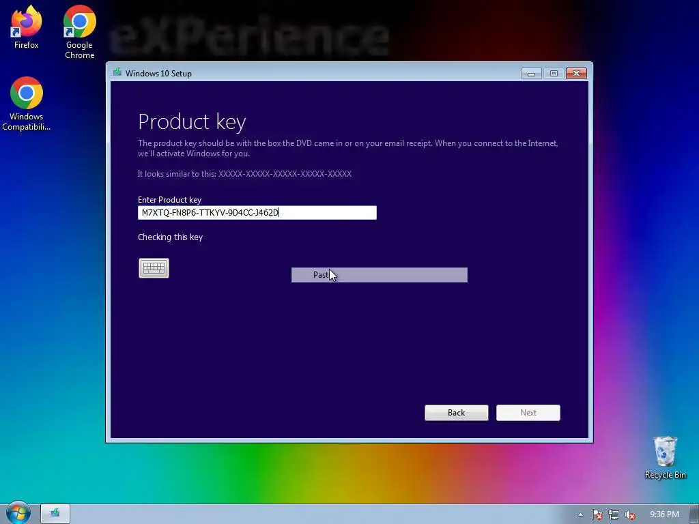Click the Next button
699x524 pixels.
[x=528, y=413]
